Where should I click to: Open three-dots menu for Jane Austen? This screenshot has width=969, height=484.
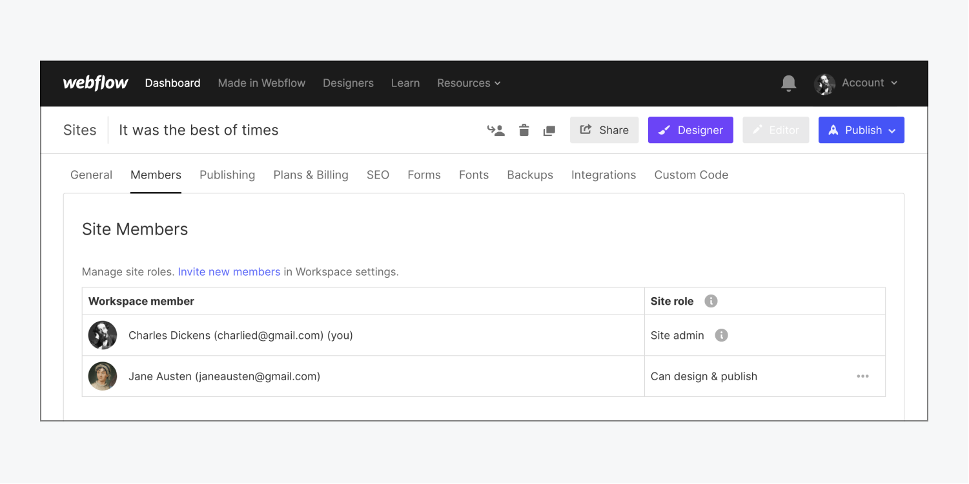tap(862, 376)
